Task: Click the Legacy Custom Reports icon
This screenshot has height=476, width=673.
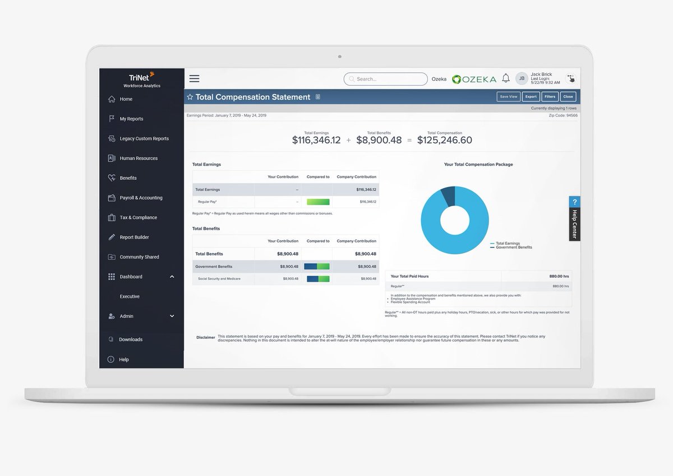Action: pyautogui.click(x=112, y=138)
